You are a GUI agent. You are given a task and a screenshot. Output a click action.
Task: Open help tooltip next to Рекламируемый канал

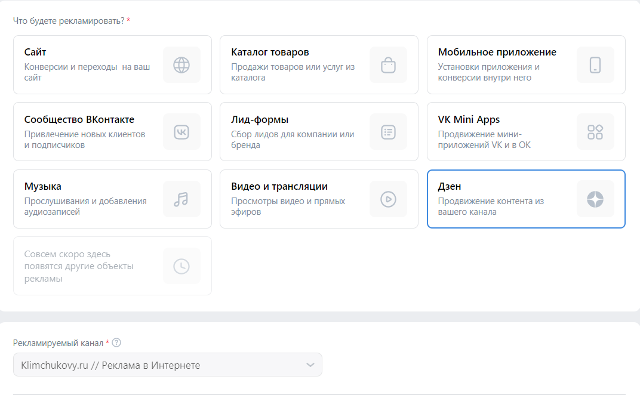pos(116,342)
